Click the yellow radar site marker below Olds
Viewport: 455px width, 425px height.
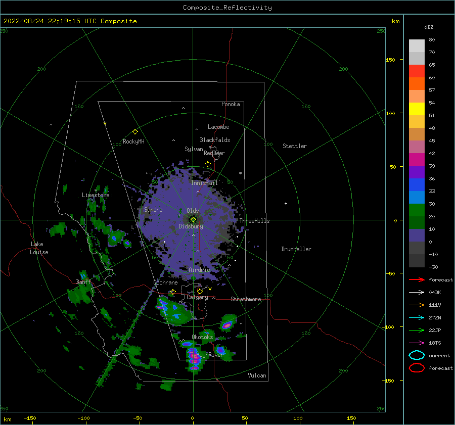[x=193, y=220]
